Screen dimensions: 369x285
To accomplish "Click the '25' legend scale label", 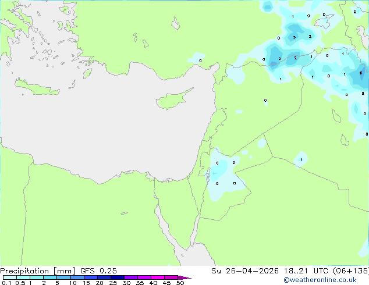I will point(113,283).
